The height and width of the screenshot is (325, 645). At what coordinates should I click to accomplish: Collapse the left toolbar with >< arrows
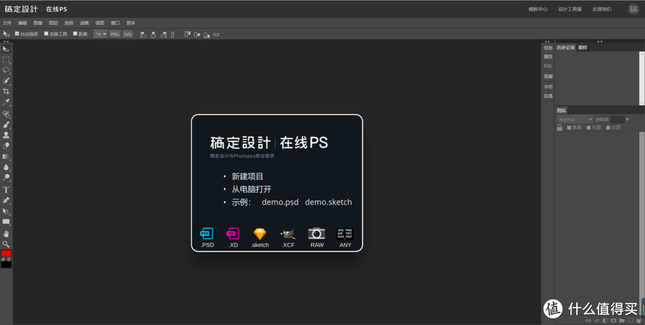pos(6,42)
